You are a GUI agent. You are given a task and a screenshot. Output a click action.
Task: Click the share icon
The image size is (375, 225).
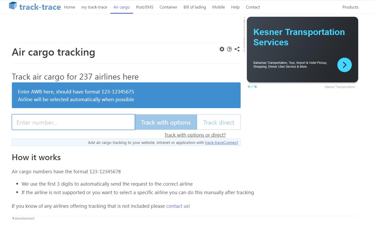click(237, 49)
